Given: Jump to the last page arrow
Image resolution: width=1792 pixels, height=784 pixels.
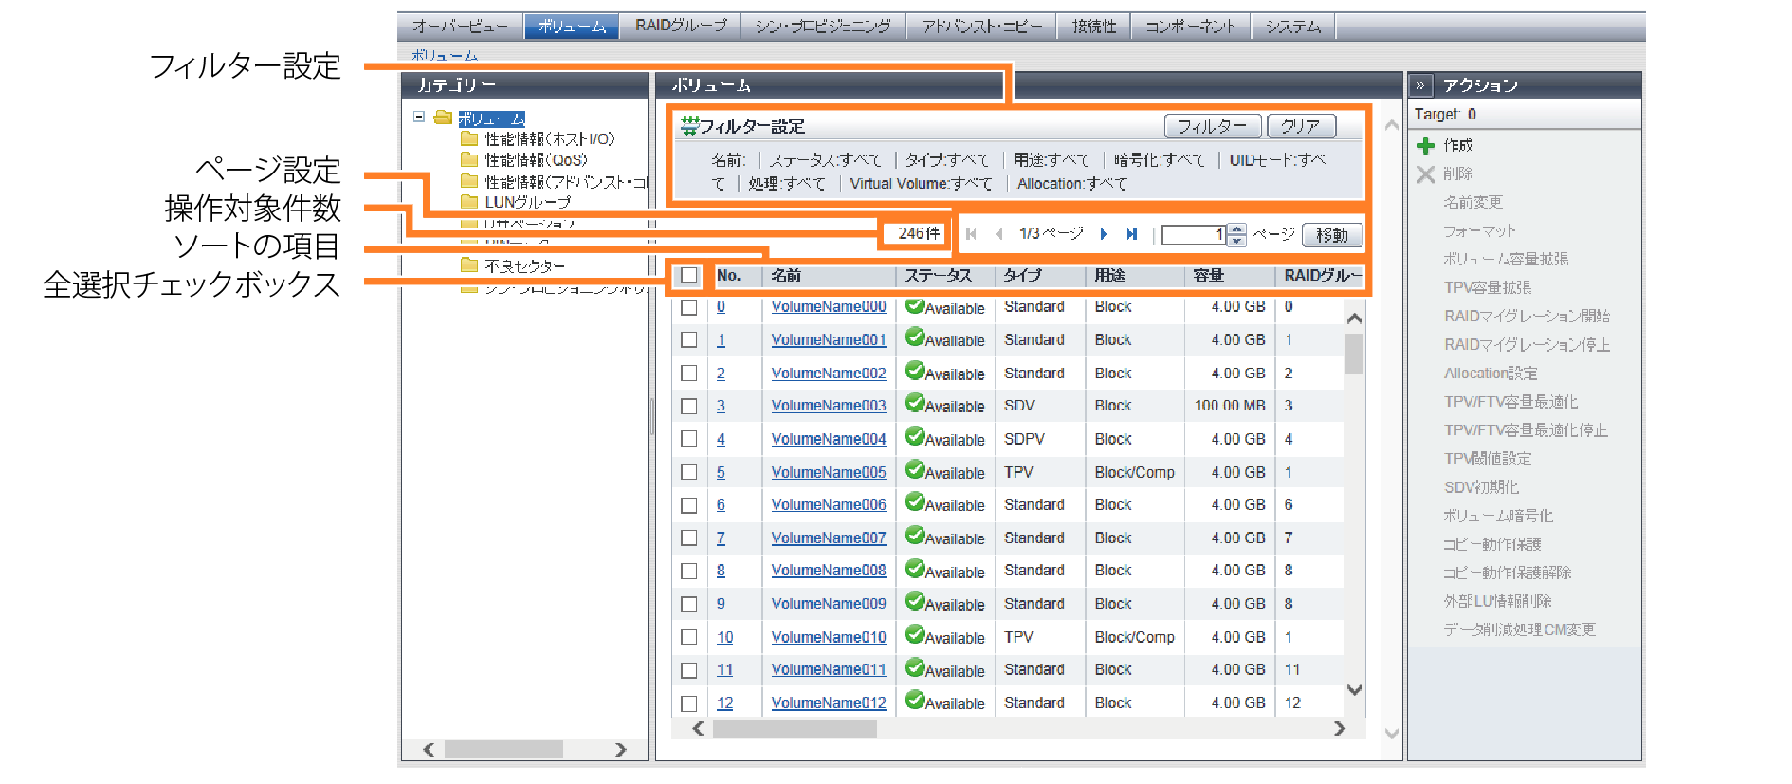Looking at the screenshot, I should pos(1131,234).
